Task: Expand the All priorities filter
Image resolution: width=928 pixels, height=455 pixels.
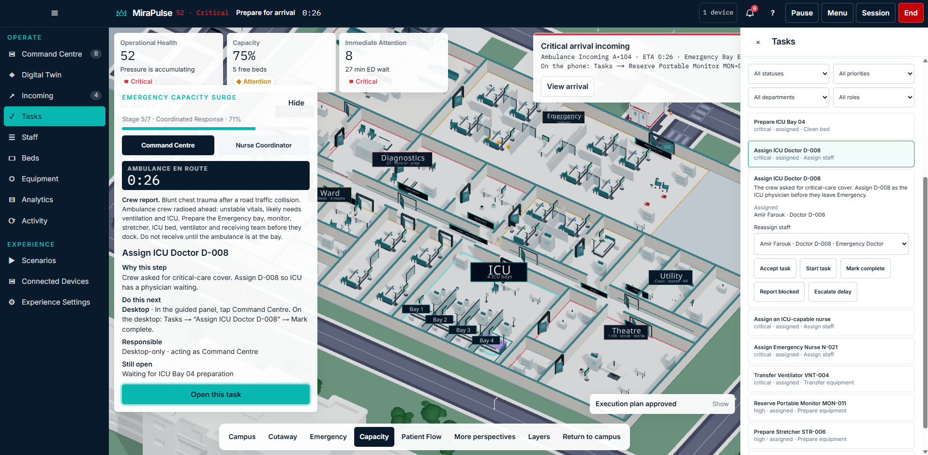Action: pos(874,74)
